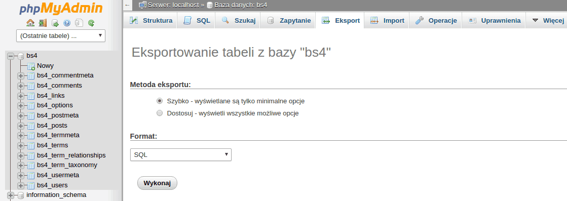Screen dimensions: 567x201
Task: Switch to the Uprawnienia tab
Action: [x=494, y=21]
